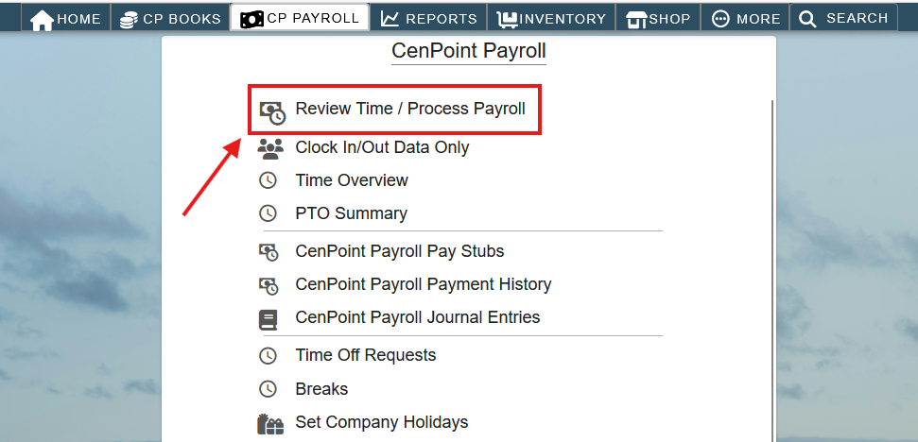Select CenPoint Payroll Pay Stubs
This screenshot has height=442, width=918.
pos(399,251)
